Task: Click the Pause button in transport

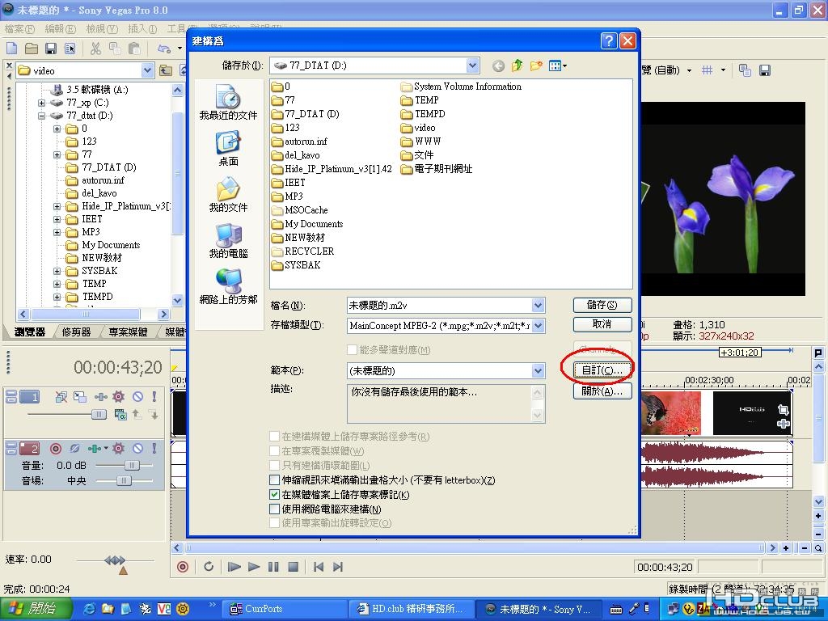Action: tap(273, 567)
